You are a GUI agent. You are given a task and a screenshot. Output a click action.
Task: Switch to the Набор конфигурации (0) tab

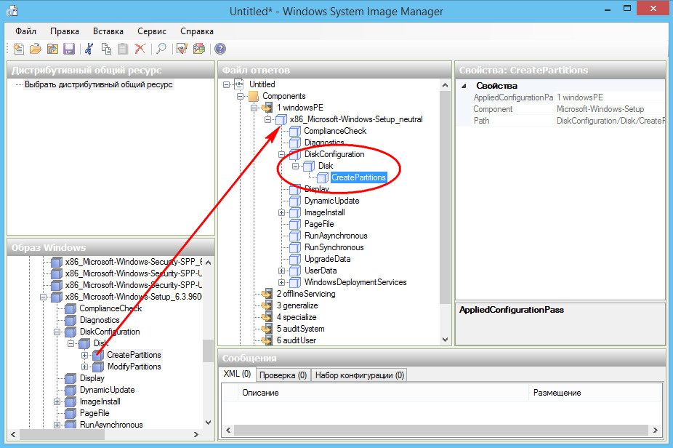[359, 375]
